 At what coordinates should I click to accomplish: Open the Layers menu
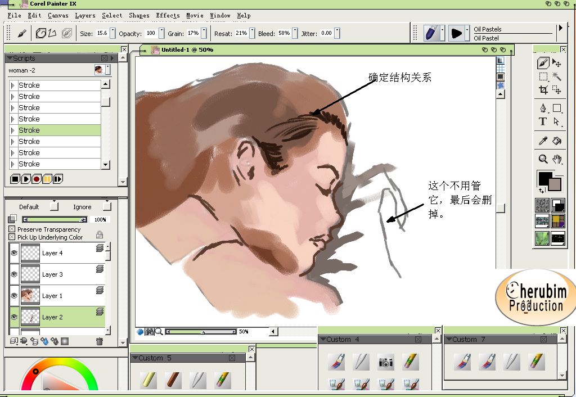coord(85,15)
